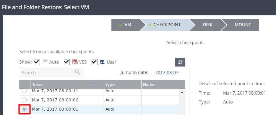Select the 08:00:11 checkpoint radio button
The width and height of the screenshot is (276, 115).
[x=24, y=91]
